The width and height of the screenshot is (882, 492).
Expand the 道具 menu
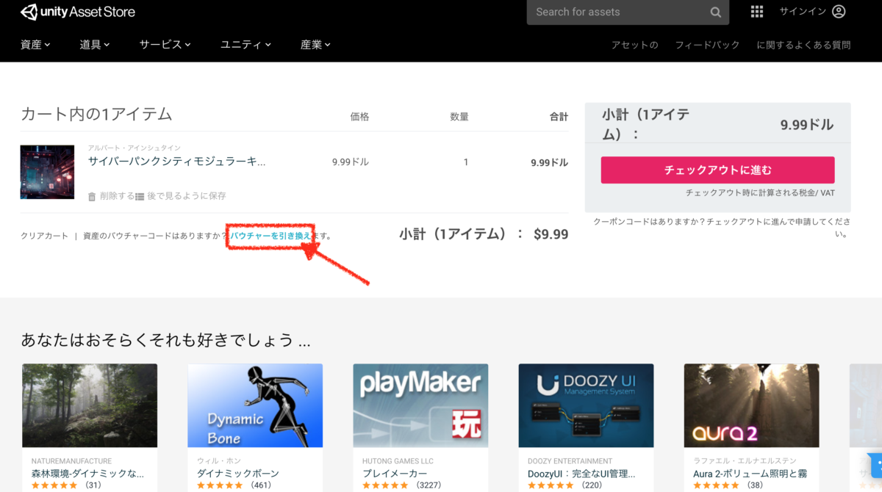pos(95,45)
